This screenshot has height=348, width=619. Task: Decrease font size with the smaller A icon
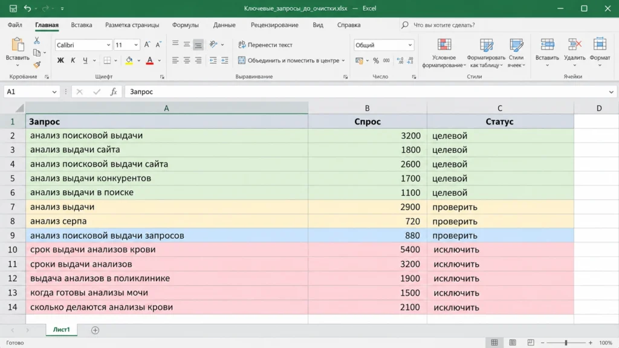tap(158, 45)
